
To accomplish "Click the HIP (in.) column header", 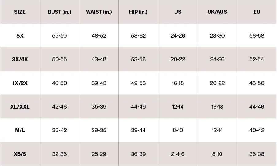I will point(138,12).
